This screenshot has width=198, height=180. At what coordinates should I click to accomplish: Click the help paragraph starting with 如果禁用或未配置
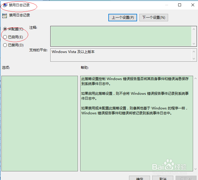coord(134,111)
